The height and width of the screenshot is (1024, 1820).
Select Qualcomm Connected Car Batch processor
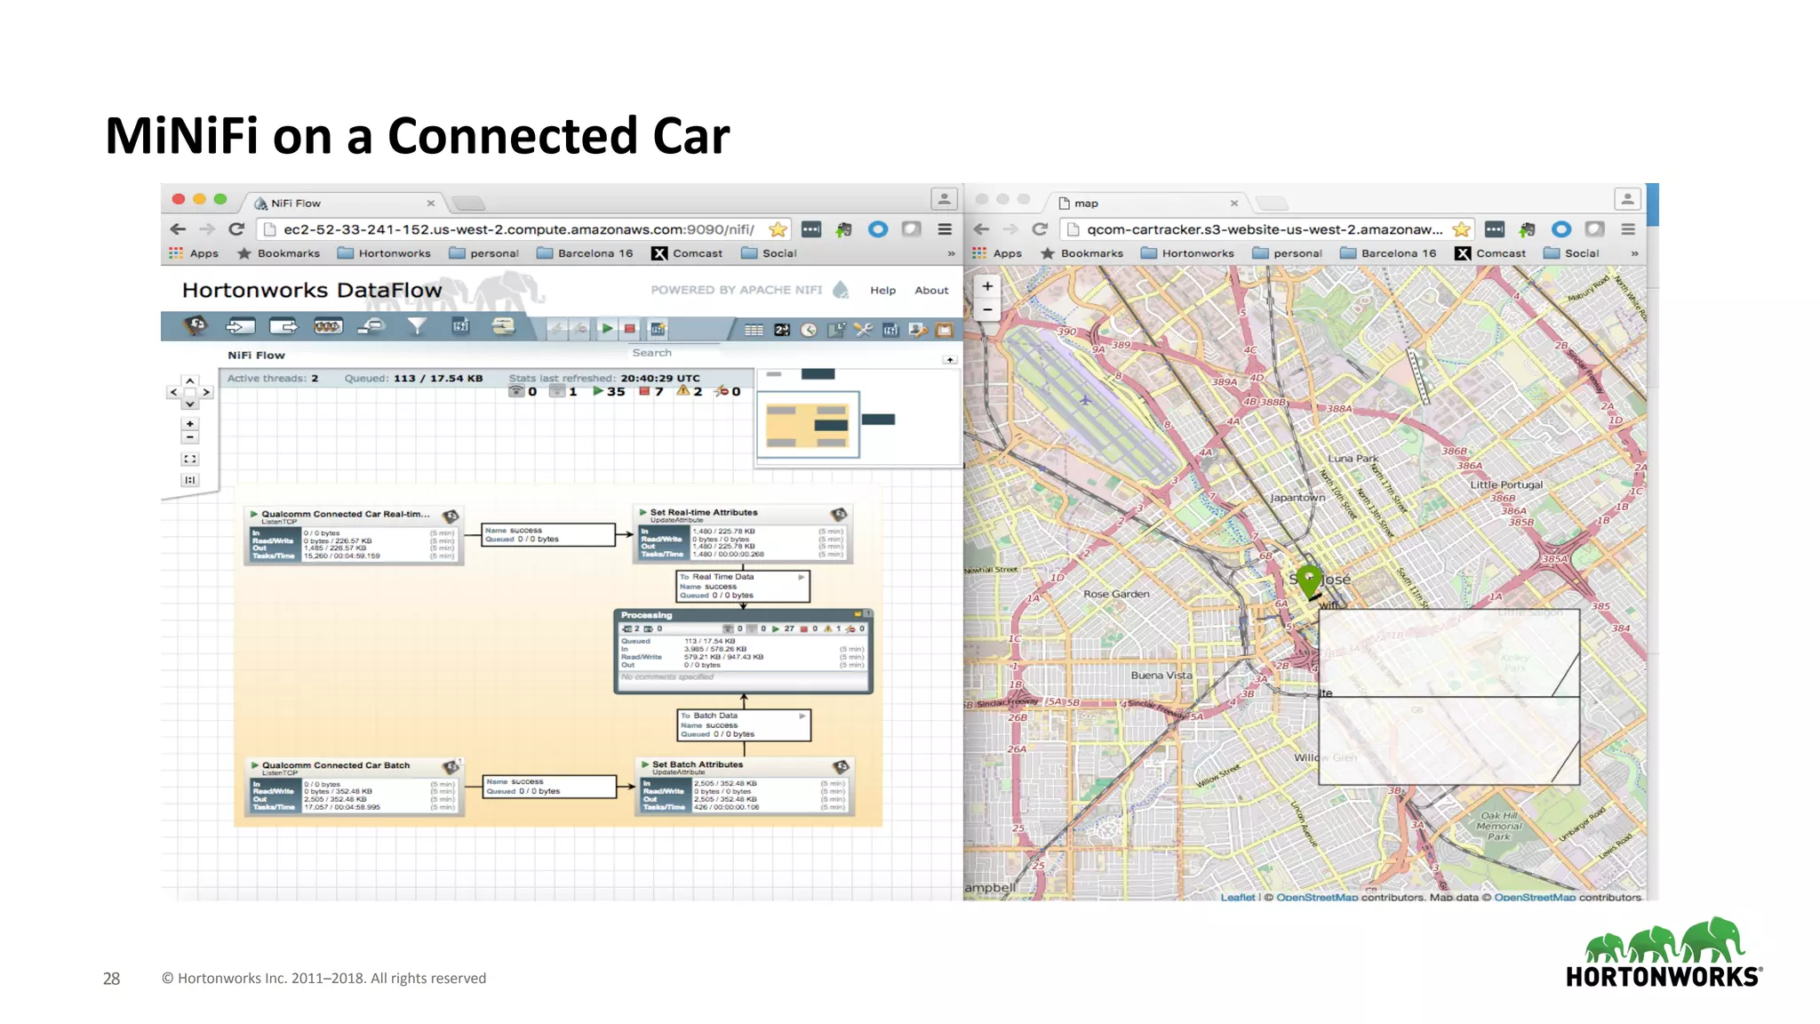click(354, 787)
